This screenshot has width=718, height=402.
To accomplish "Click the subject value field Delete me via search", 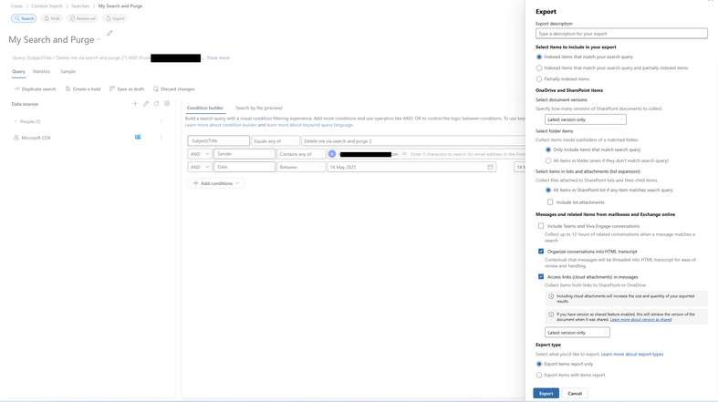I will point(413,141).
